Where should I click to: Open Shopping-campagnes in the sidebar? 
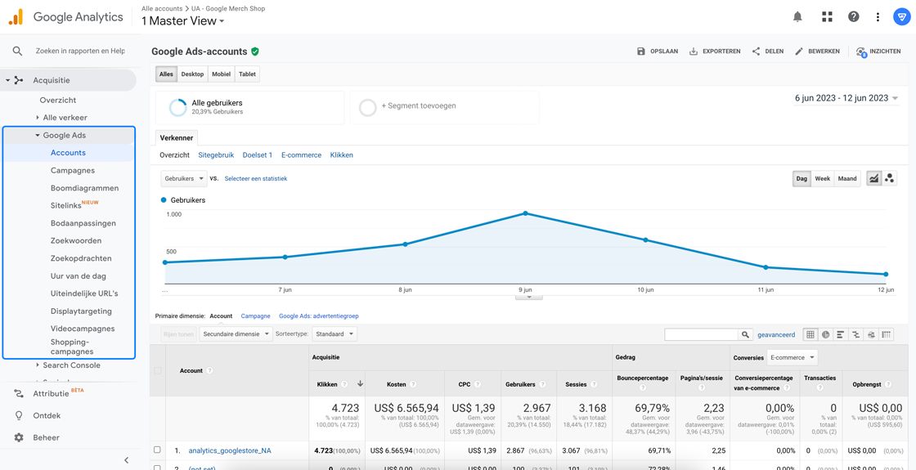pyautogui.click(x=72, y=347)
